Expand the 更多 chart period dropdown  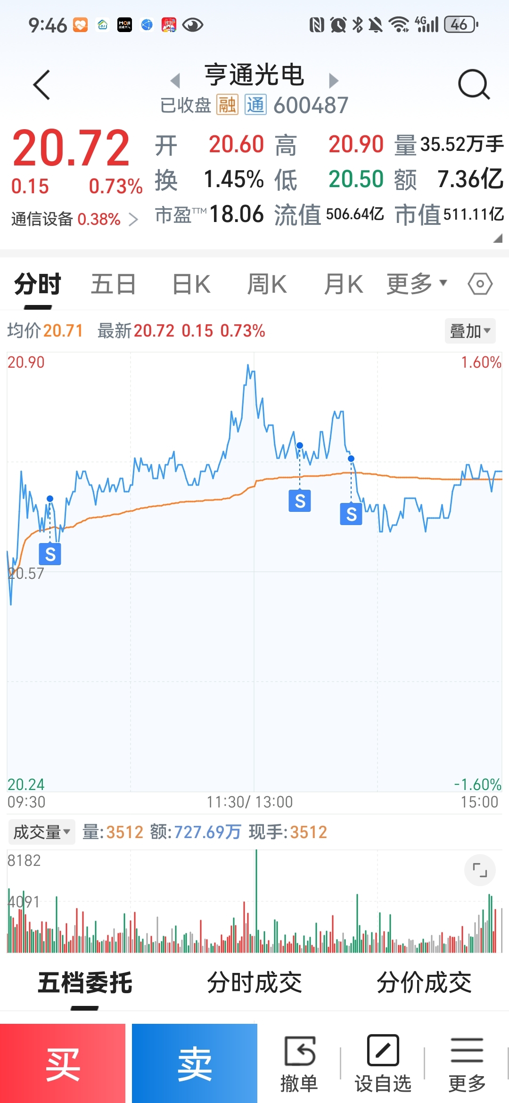tap(417, 284)
